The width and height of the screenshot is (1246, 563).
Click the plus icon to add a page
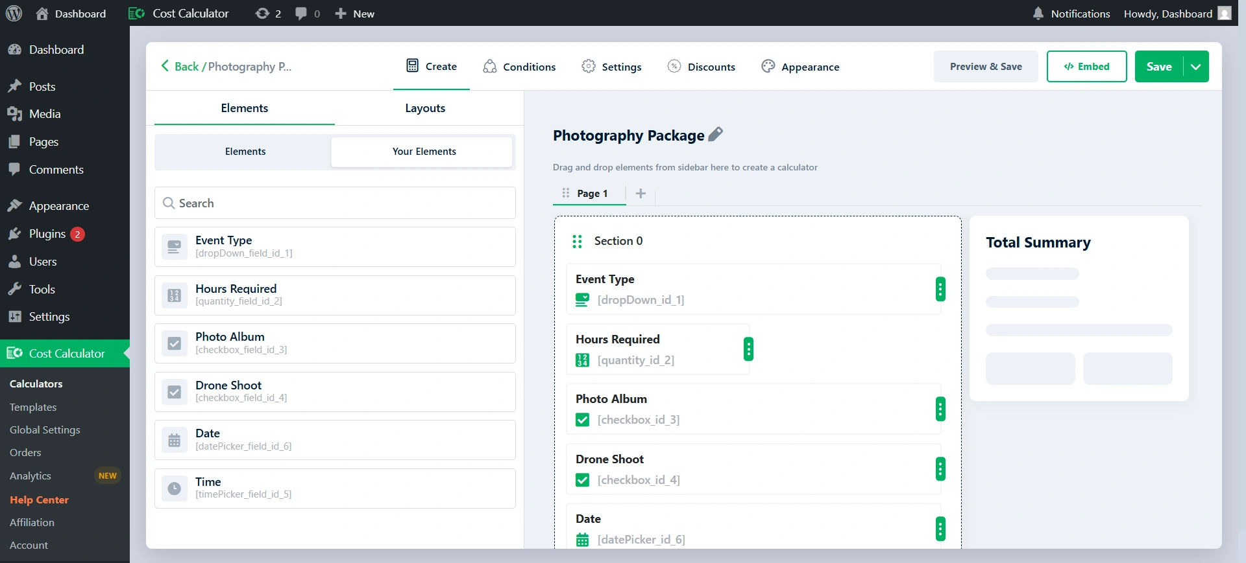[641, 193]
